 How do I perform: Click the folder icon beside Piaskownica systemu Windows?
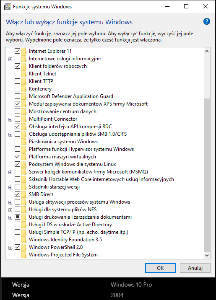[x=23, y=142]
